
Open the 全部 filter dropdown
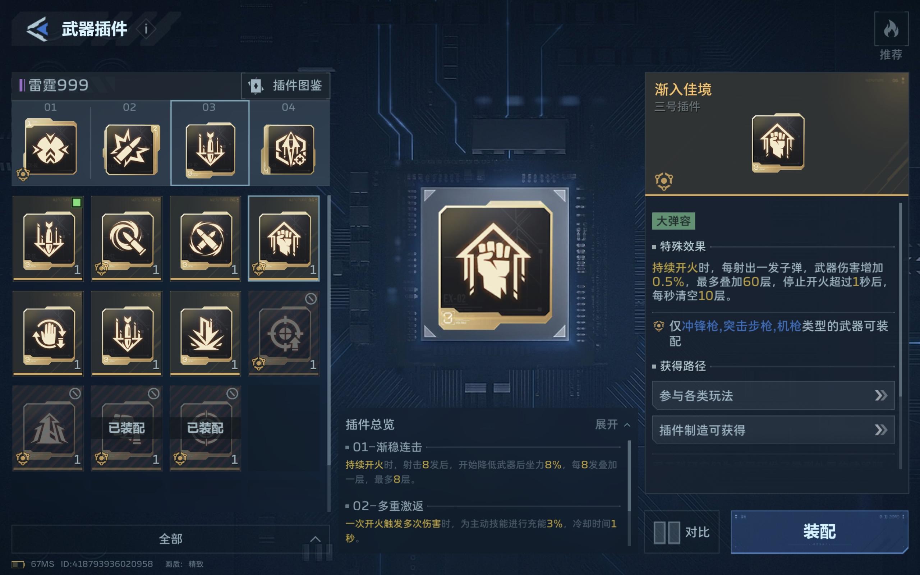(171, 539)
